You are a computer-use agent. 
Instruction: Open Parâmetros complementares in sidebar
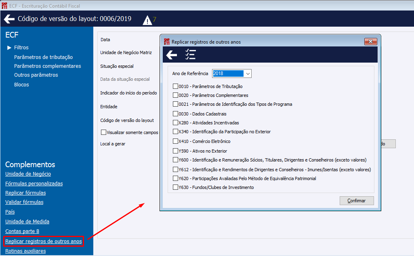(x=48, y=66)
